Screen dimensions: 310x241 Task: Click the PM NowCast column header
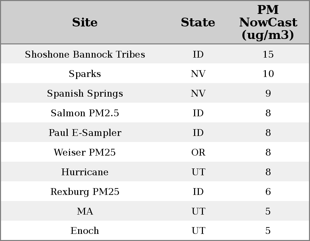point(268,22)
